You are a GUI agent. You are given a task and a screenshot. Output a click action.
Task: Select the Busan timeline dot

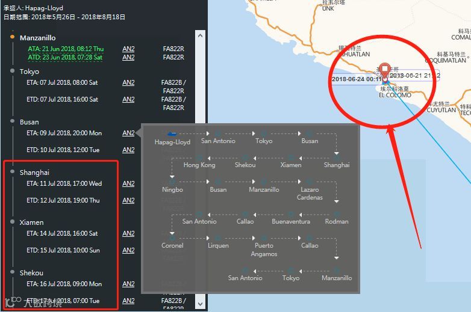(12, 121)
